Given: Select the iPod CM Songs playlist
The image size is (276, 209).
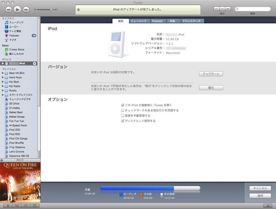Looking at the screenshot, I should click(19, 138).
